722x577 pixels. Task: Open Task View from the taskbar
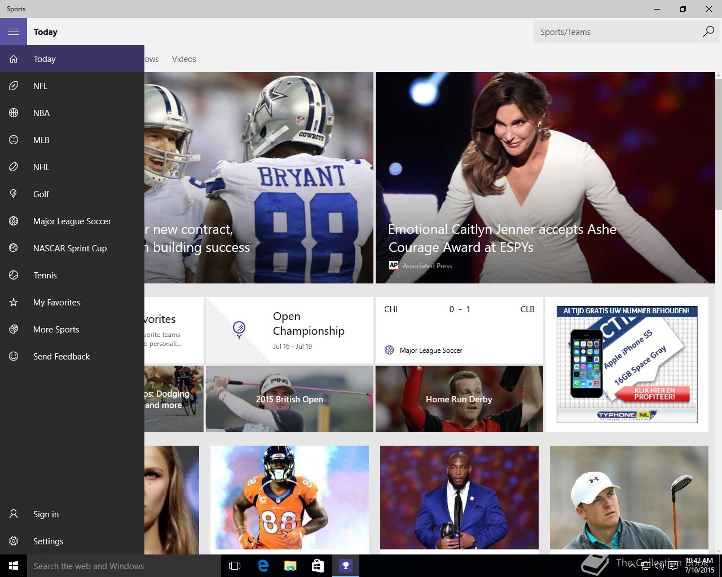tap(235, 566)
